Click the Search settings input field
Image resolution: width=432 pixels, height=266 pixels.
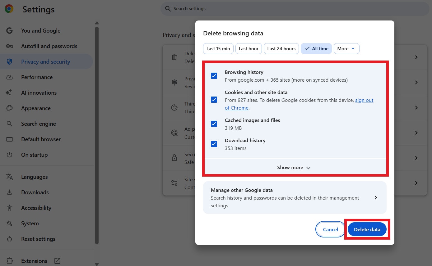pyautogui.click(x=295, y=9)
